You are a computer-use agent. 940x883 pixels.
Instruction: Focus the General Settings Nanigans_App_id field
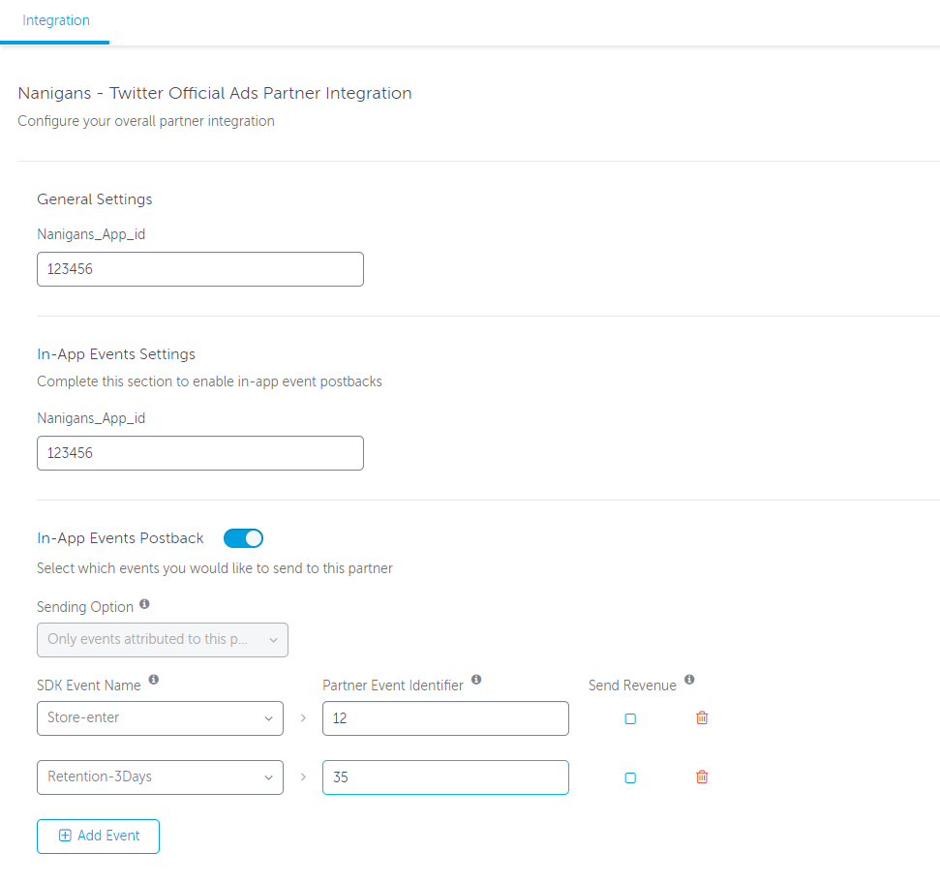(x=200, y=269)
